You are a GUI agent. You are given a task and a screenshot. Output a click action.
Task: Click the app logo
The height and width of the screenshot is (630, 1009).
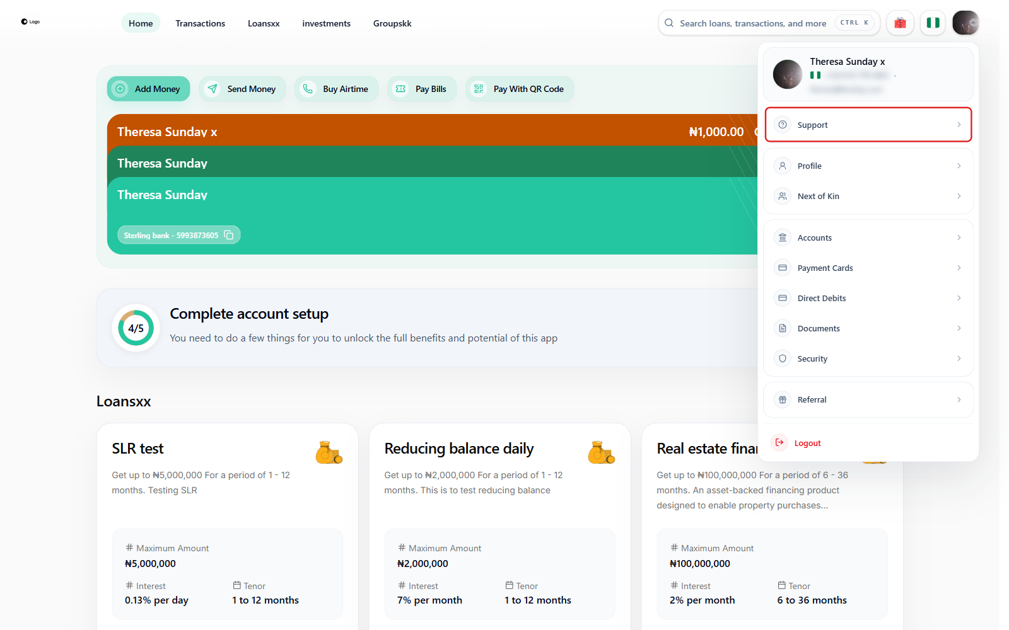coord(30,22)
